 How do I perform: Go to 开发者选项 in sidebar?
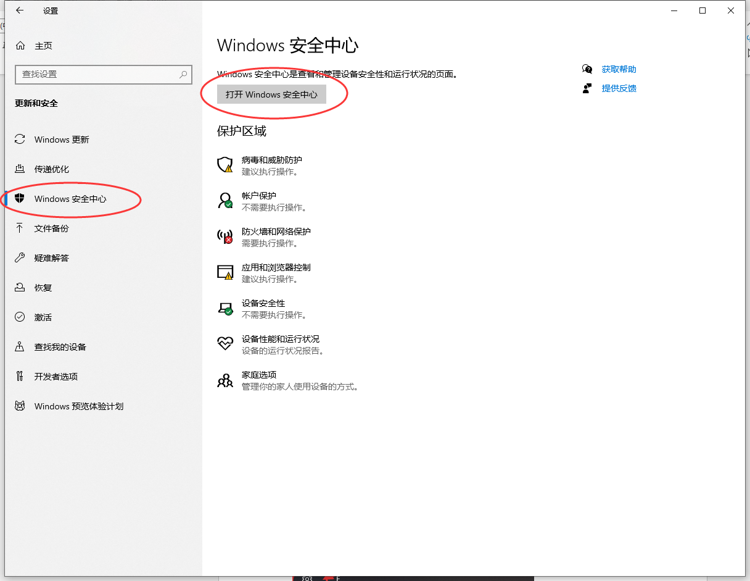click(x=56, y=377)
